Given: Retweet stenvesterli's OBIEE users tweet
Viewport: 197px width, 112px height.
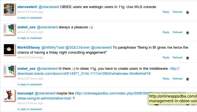Looking at the screenshot, I should pyautogui.click(x=177, y=12).
